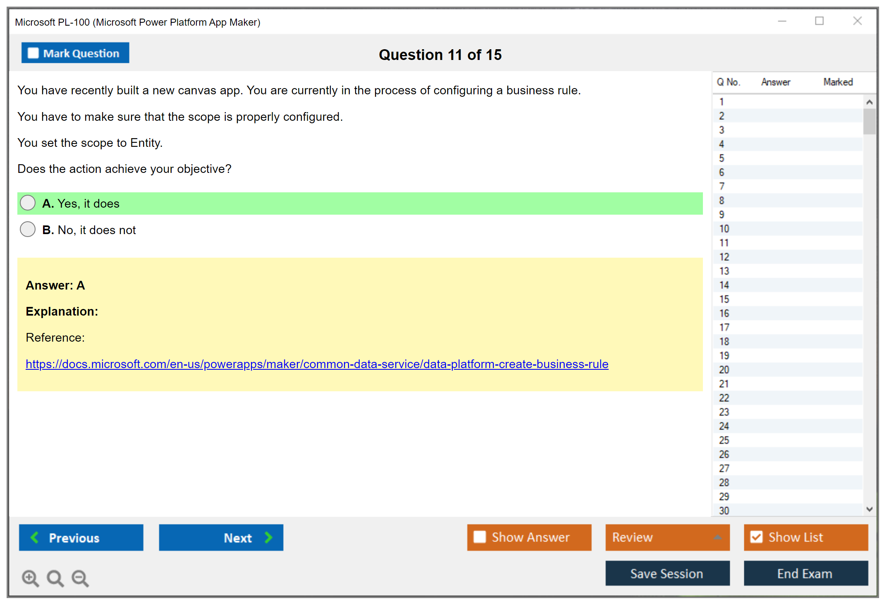Screen dimensions: 889x608
Task: Open the docs.microsoft.com business rule link
Action: (317, 364)
